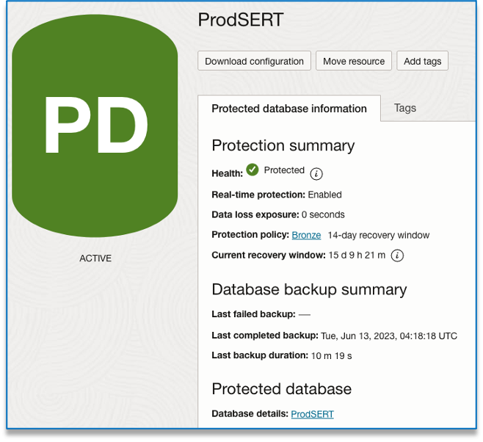
Task: Click the Move resource button
Action: pyautogui.click(x=354, y=61)
